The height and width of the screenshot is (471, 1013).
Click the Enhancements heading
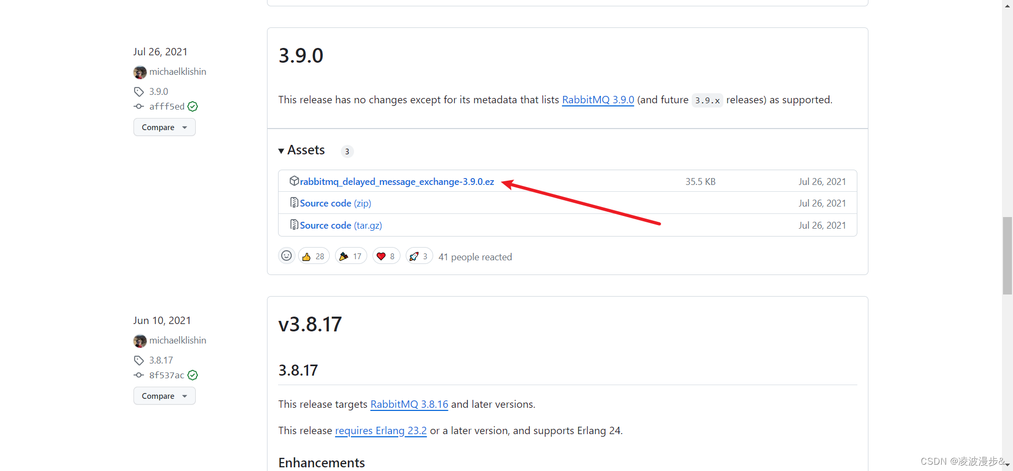[322, 463]
